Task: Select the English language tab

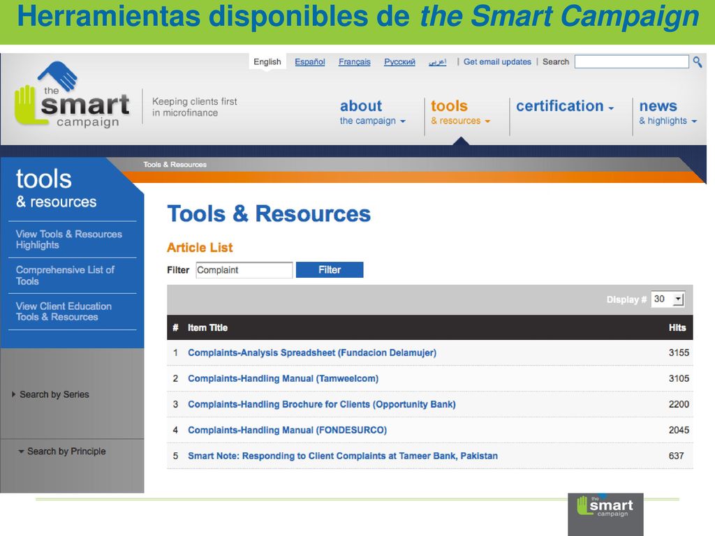Action: point(267,61)
